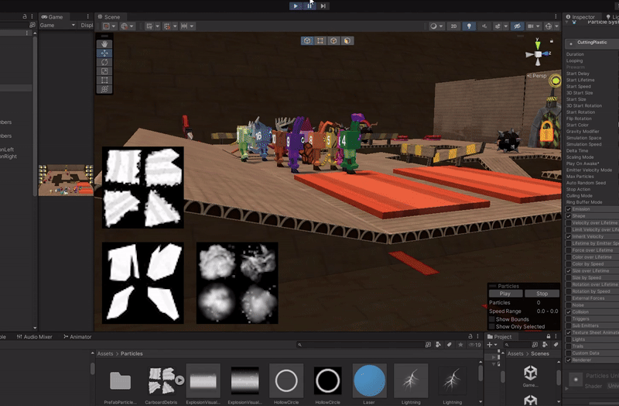Toggle Project panel lock icon
Viewport: 619px width, 406px height.
click(x=549, y=336)
